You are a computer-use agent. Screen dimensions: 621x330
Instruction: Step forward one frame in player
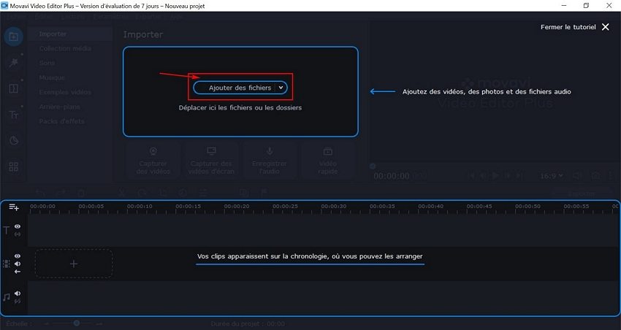(x=508, y=175)
